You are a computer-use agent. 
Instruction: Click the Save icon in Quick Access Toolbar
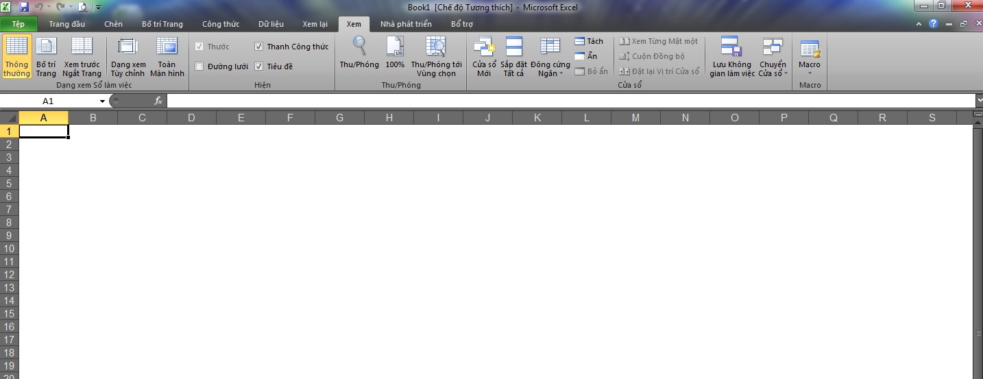tap(24, 7)
